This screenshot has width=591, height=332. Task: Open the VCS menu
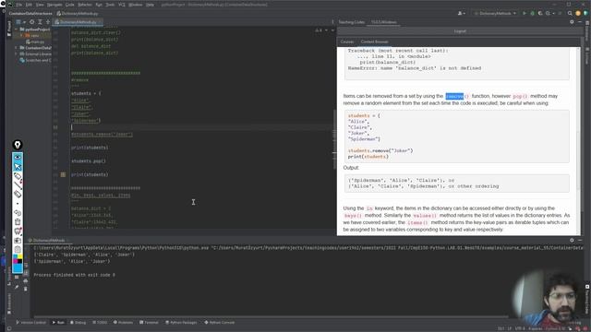121,5
